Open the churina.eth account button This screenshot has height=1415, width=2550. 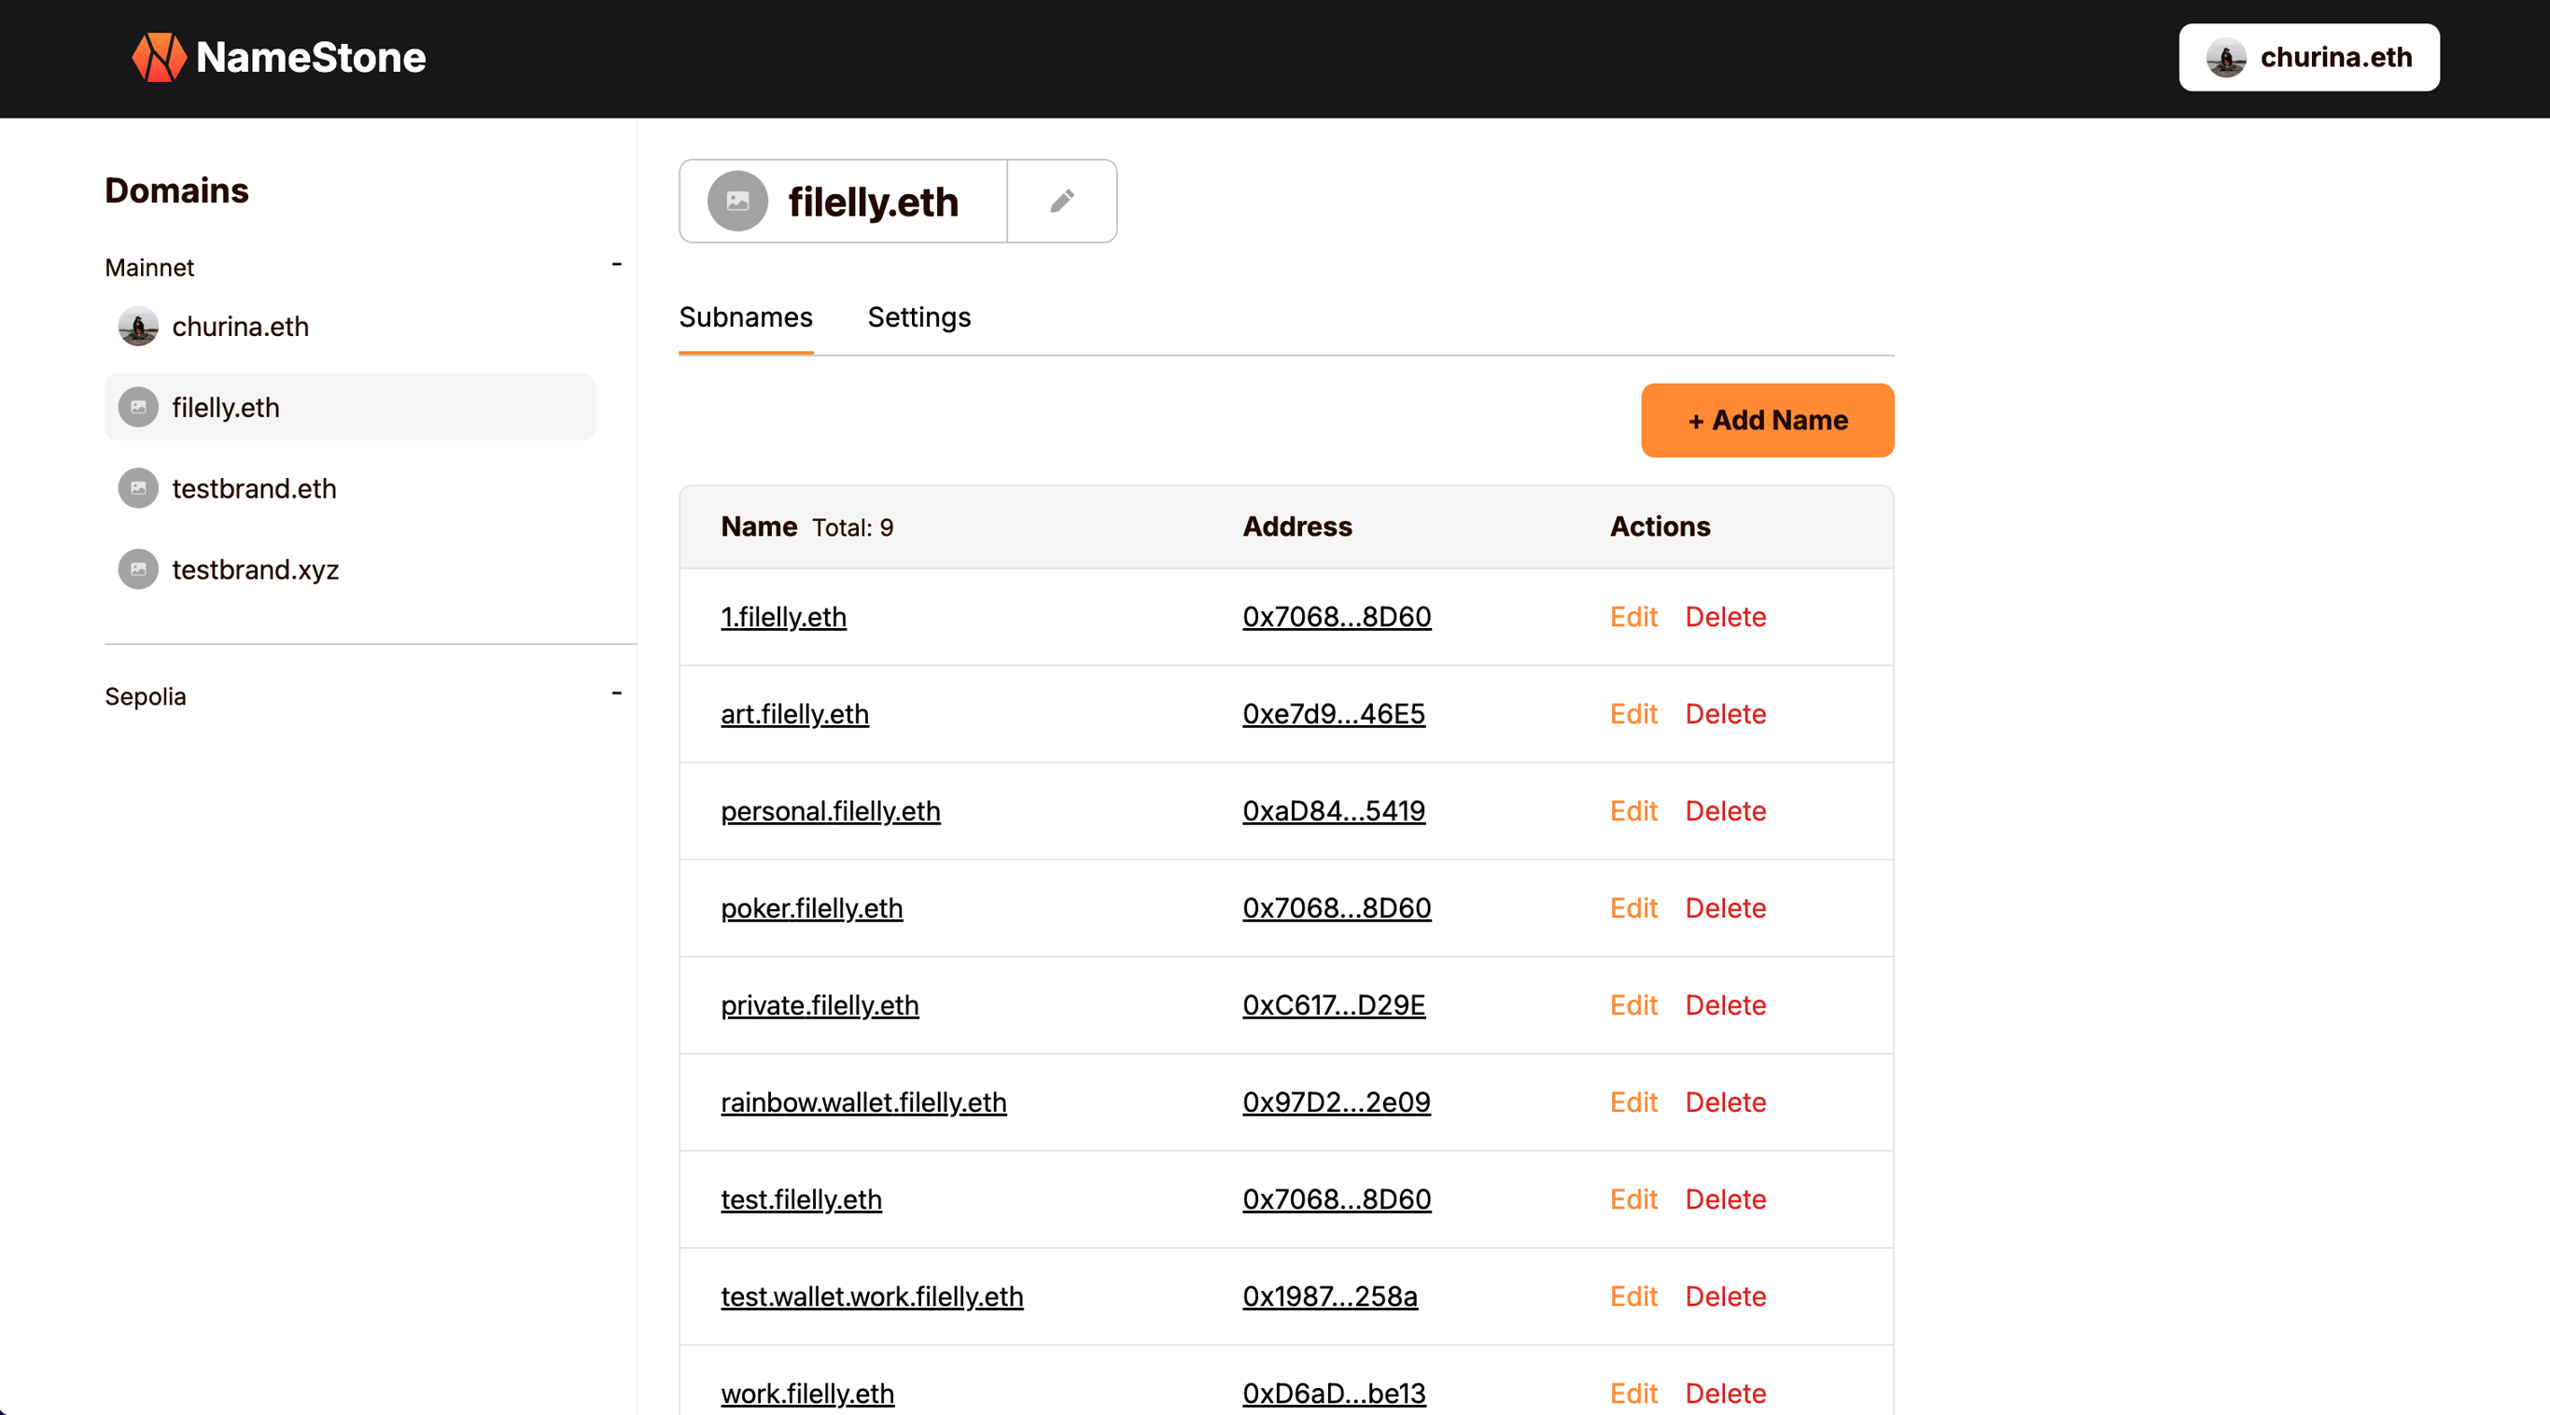click(2308, 58)
